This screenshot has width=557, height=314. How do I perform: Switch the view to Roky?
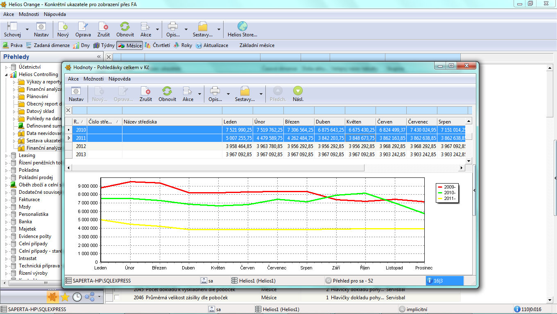click(x=183, y=45)
